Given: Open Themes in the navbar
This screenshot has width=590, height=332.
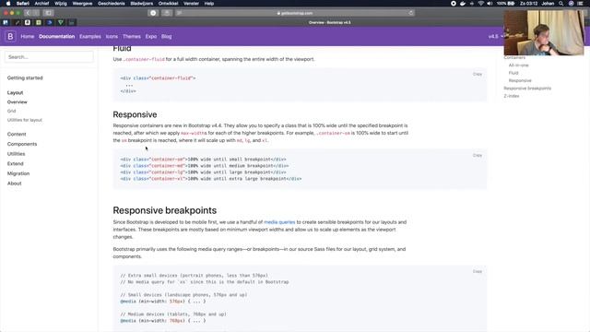Looking at the screenshot, I should pos(132,37).
